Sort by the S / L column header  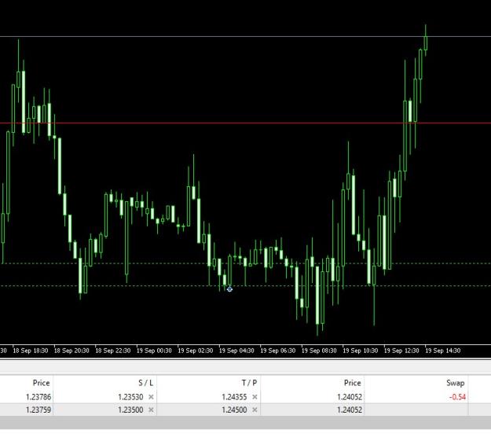click(x=145, y=383)
